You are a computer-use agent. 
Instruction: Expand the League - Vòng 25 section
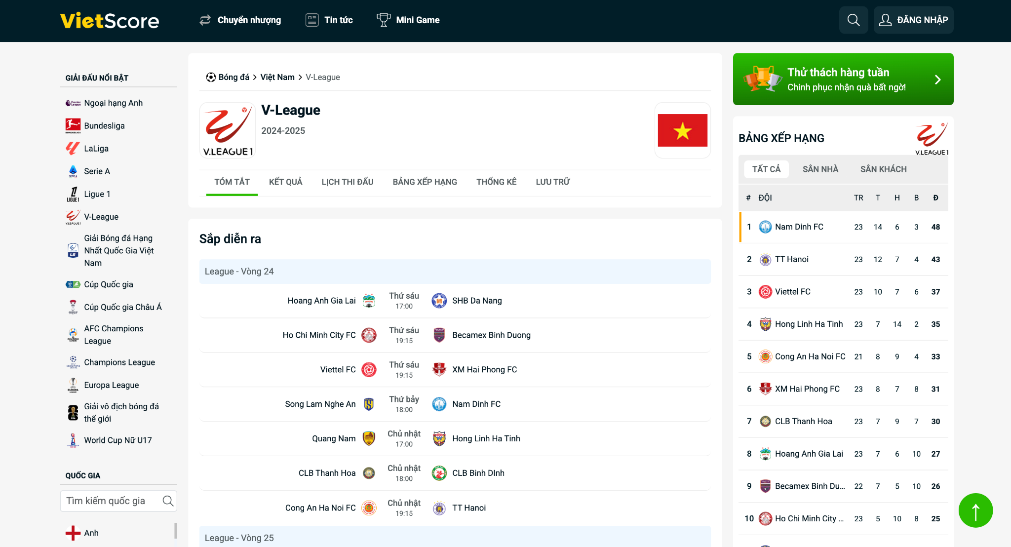tap(239, 538)
